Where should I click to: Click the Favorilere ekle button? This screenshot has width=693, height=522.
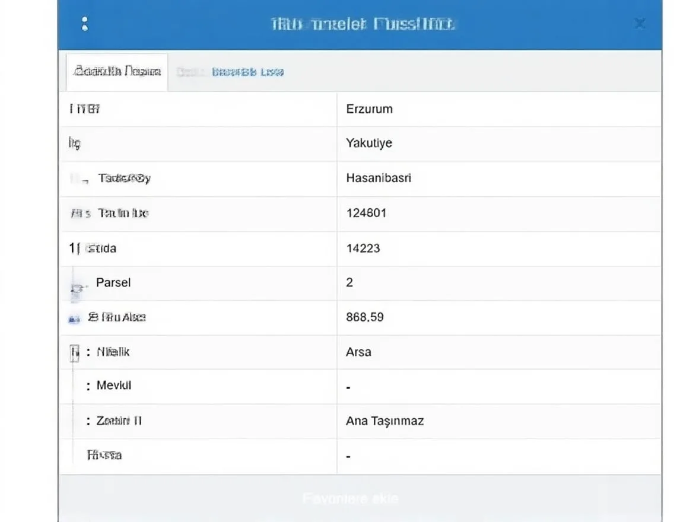tap(350, 498)
